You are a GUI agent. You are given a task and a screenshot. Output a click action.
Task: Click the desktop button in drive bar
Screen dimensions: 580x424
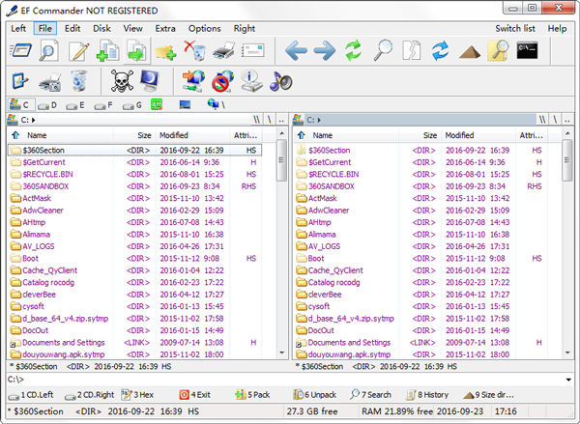[x=185, y=105]
